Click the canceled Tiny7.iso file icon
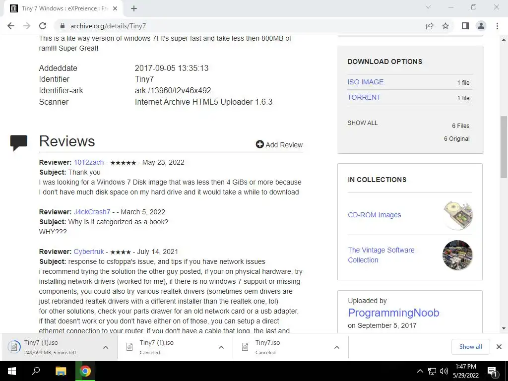Image resolution: width=508 pixels, height=381 pixels. tap(245, 347)
